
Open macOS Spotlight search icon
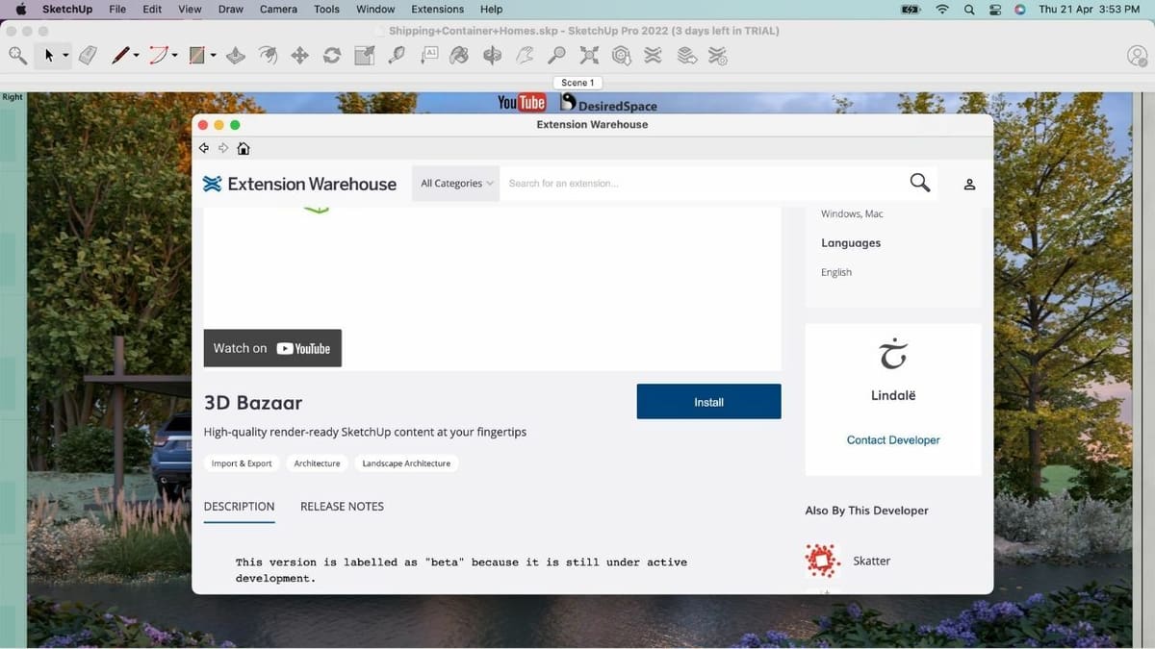pos(969,9)
